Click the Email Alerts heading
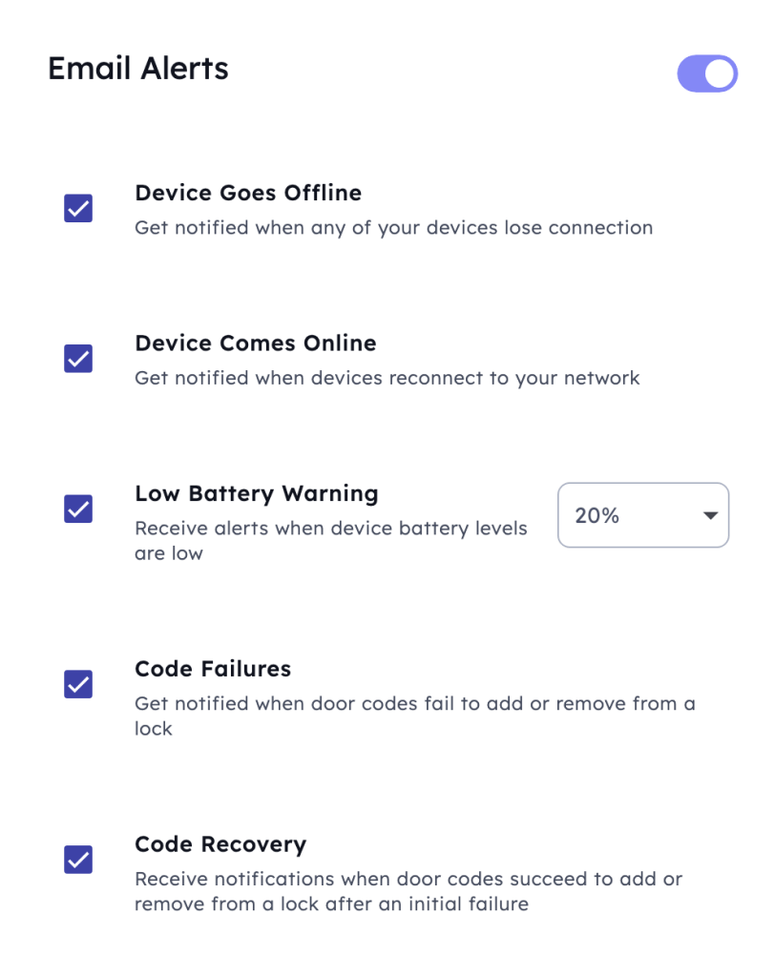The height and width of the screenshot is (977, 775). point(138,69)
